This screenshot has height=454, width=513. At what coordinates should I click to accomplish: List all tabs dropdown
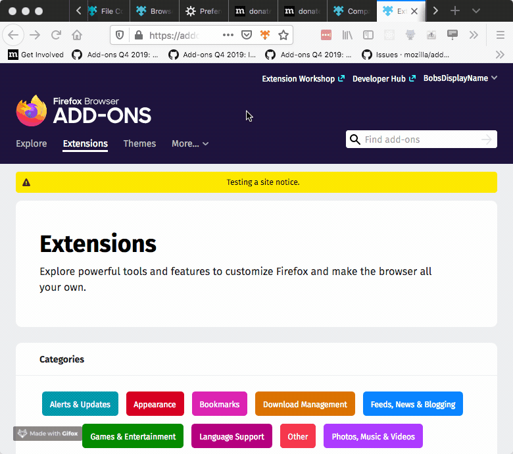pyautogui.click(x=476, y=11)
